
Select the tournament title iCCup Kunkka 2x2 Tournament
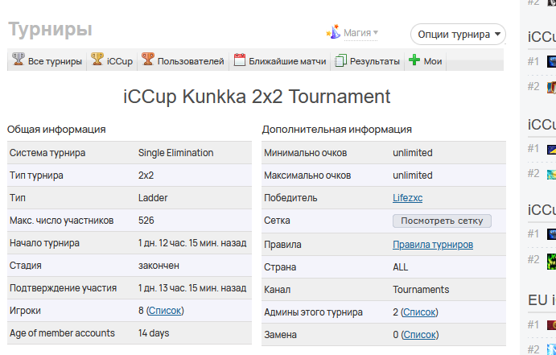click(257, 96)
